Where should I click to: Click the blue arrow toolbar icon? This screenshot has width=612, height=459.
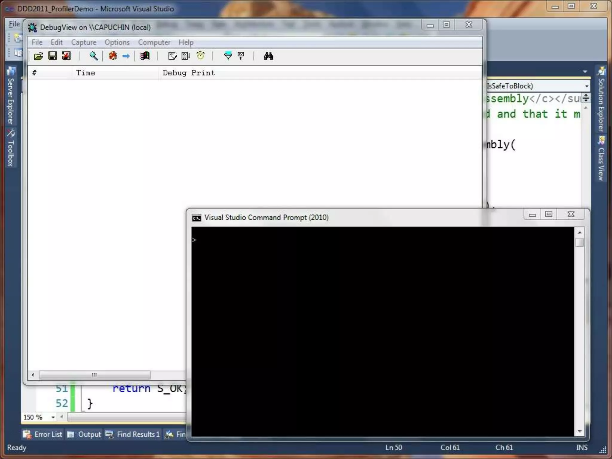pyautogui.click(x=126, y=56)
